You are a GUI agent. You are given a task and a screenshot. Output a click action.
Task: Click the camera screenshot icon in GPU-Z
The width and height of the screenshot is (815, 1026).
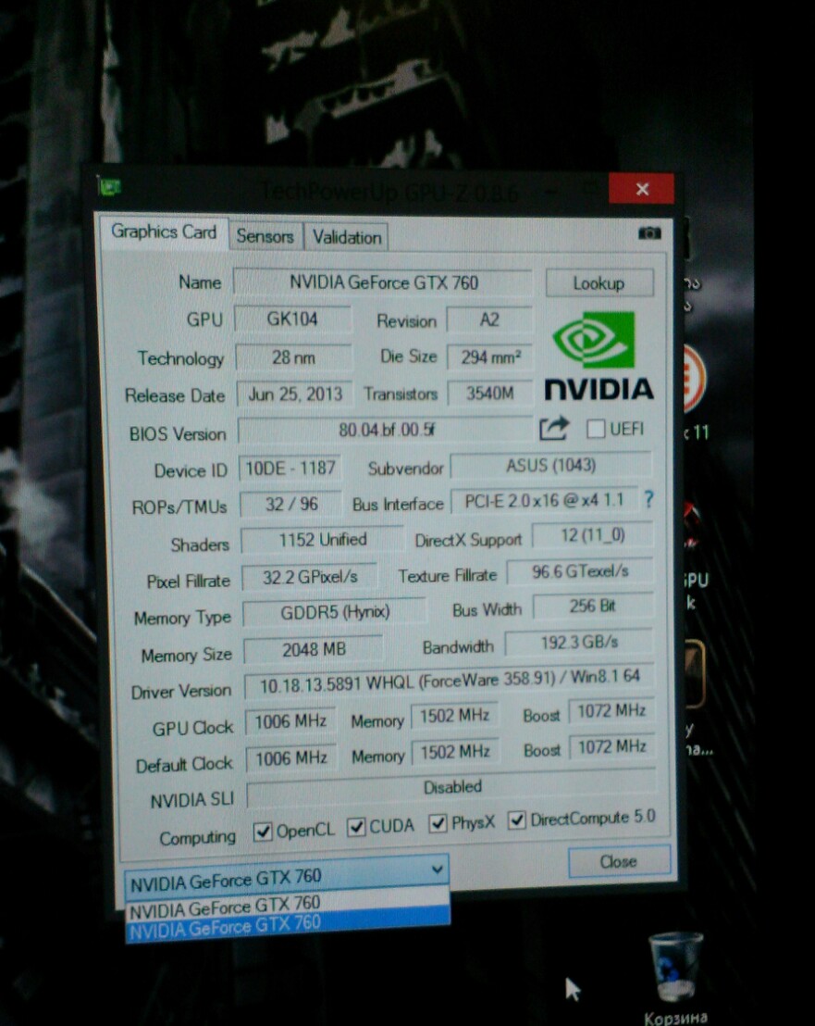[649, 233]
